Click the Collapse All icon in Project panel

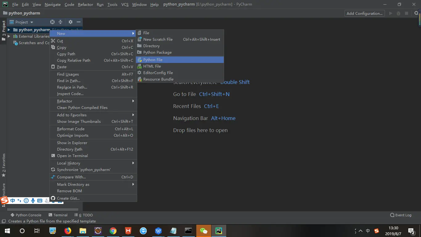click(60, 22)
